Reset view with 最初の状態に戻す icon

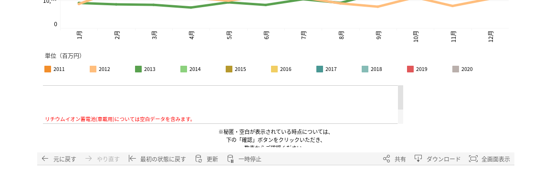(x=132, y=159)
